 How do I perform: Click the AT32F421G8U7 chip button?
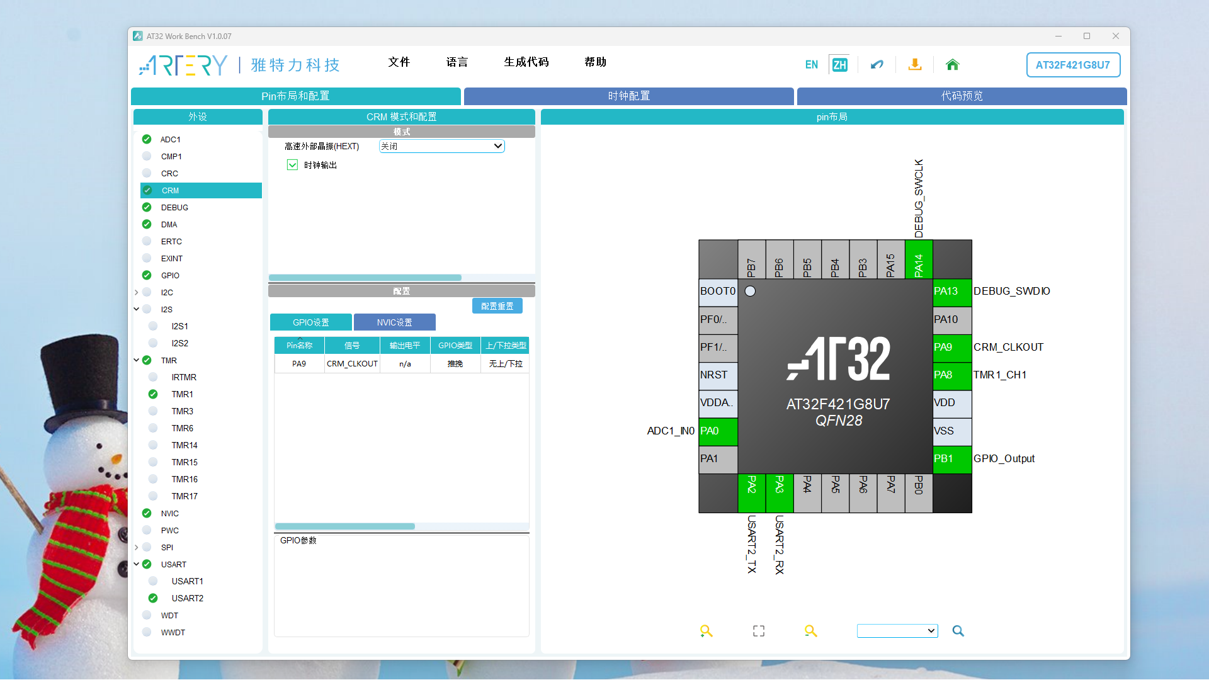click(x=1072, y=65)
